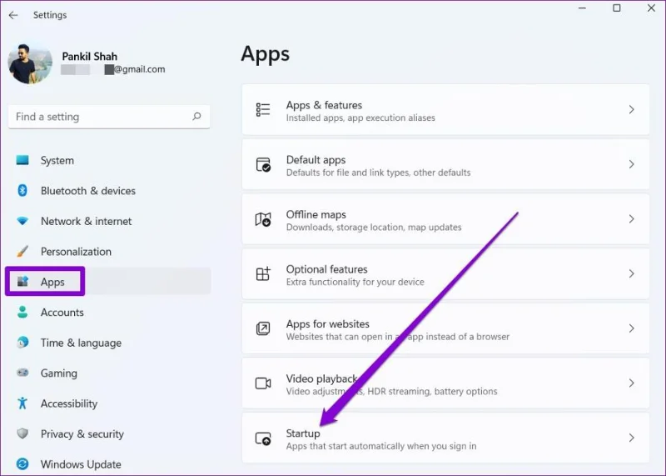The image size is (666, 476).
Task: Open Accessibility settings
Action: pyautogui.click(x=109, y=403)
